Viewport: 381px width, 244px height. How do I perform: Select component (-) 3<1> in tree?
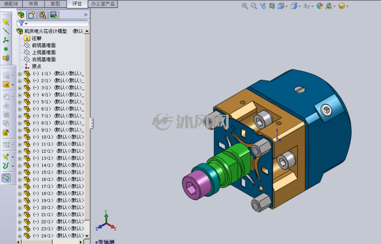[x=59, y=88]
